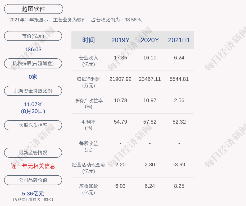Click the 归母净利润(万元) row label
The width and height of the screenshot is (246, 206).
[89, 82]
